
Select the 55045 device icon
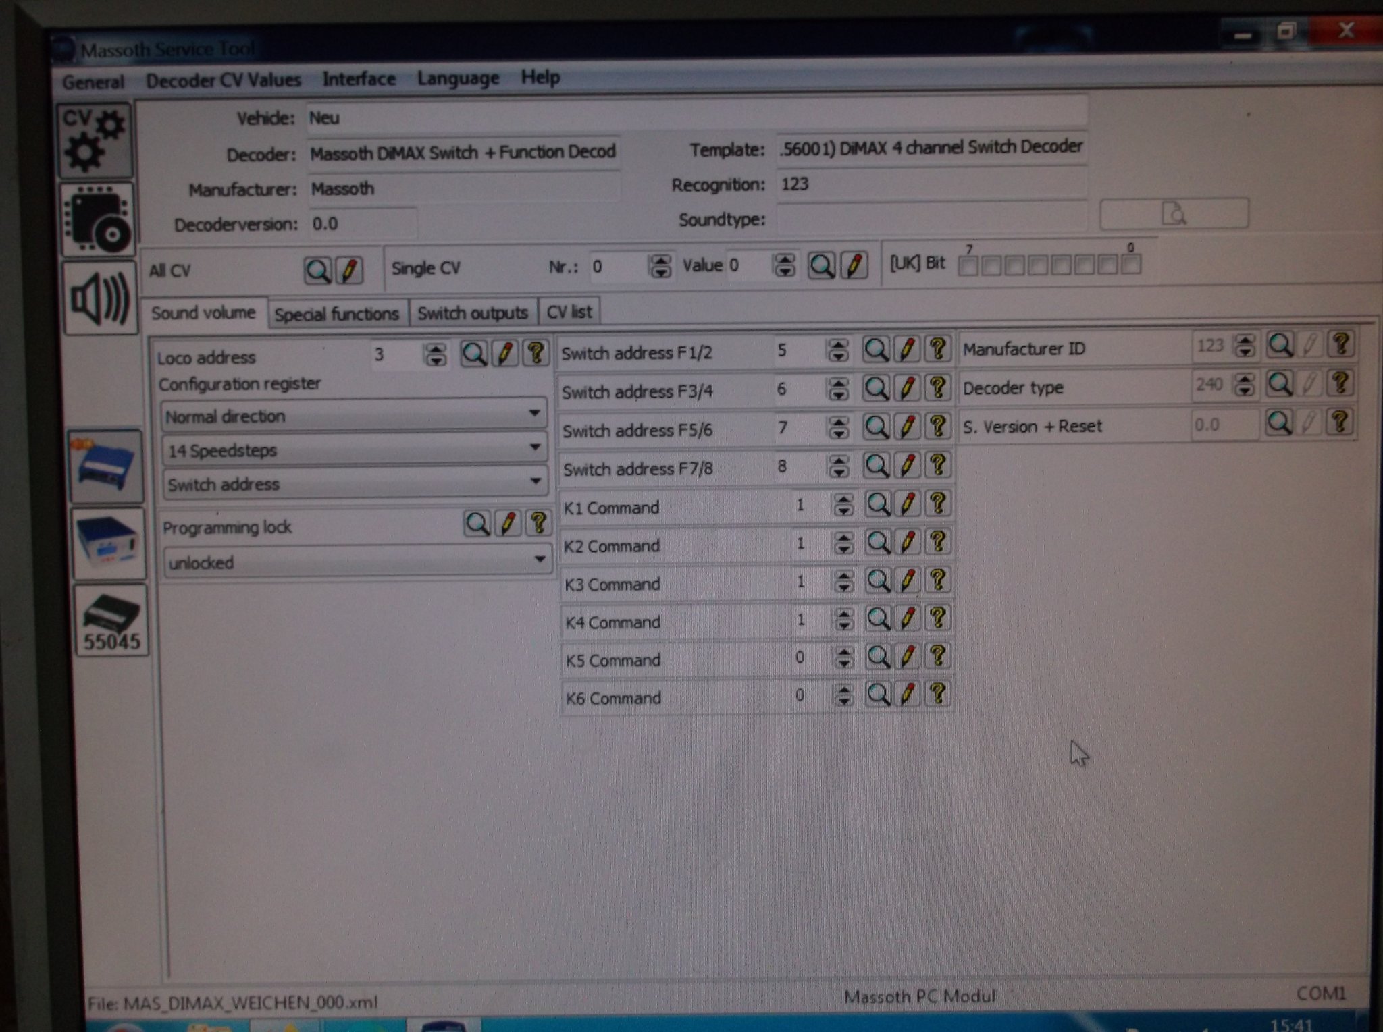(x=111, y=620)
